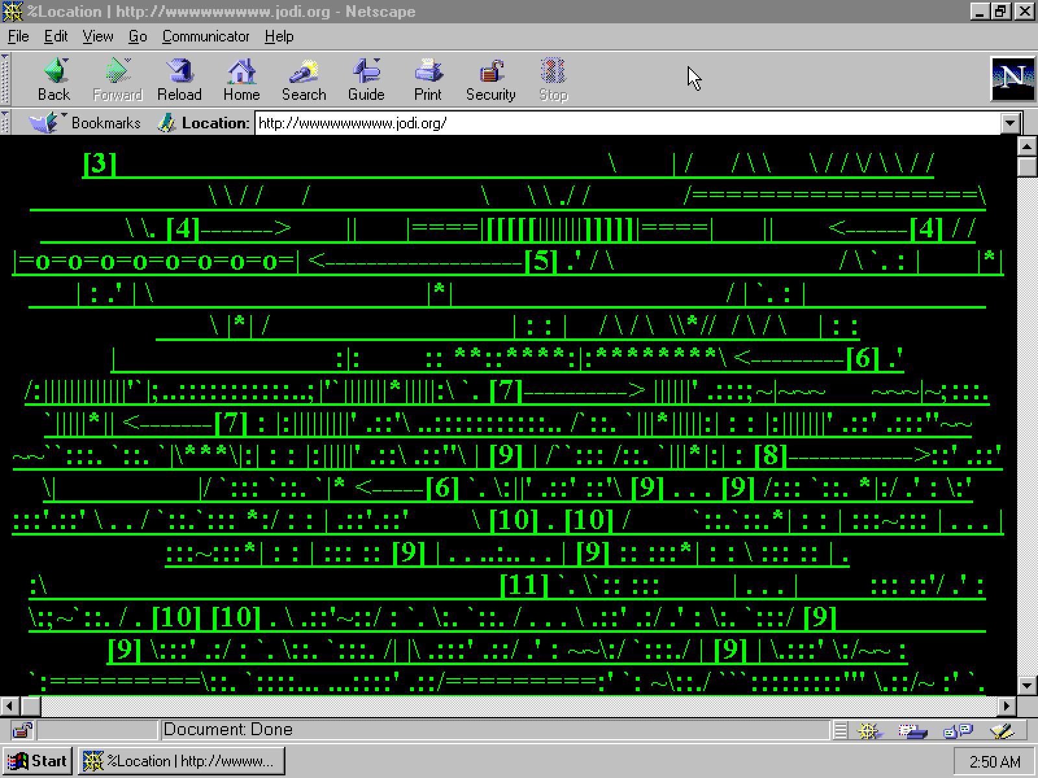1038x778 pixels.
Task: Open the View menu
Action: pyautogui.click(x=98, y=37)
